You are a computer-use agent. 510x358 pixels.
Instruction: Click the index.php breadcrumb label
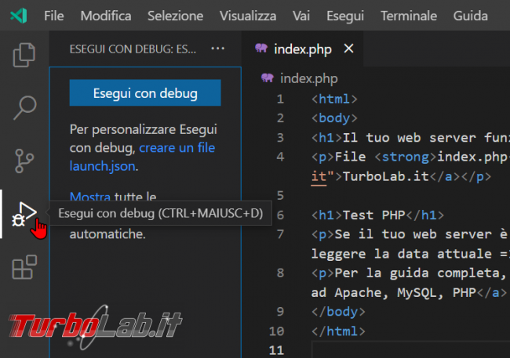(309, 78)
